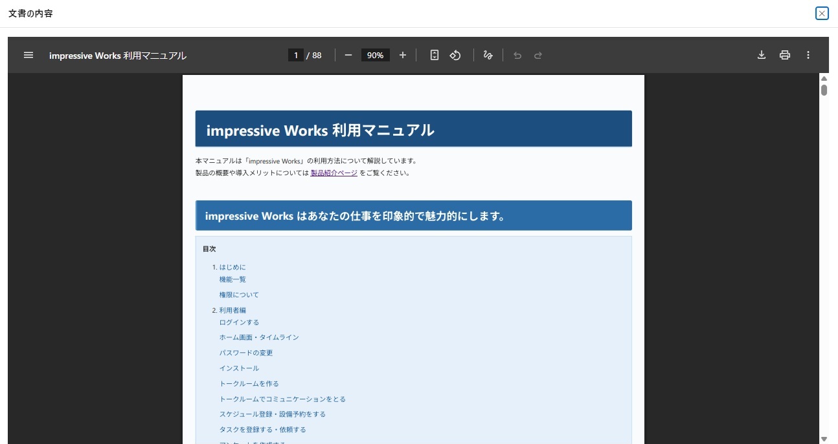Open the パスワードの変更 section link
The width and height of the screenshot is (838, 444).
coord(246,352)
